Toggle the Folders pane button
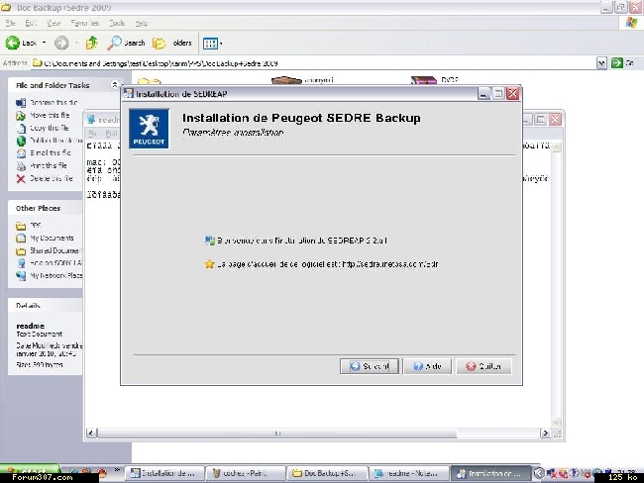644x483 pixels. coord(172,43)
